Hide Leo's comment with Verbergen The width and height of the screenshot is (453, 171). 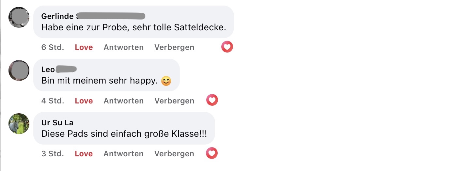pyautogui.click(x=174, y=101)
